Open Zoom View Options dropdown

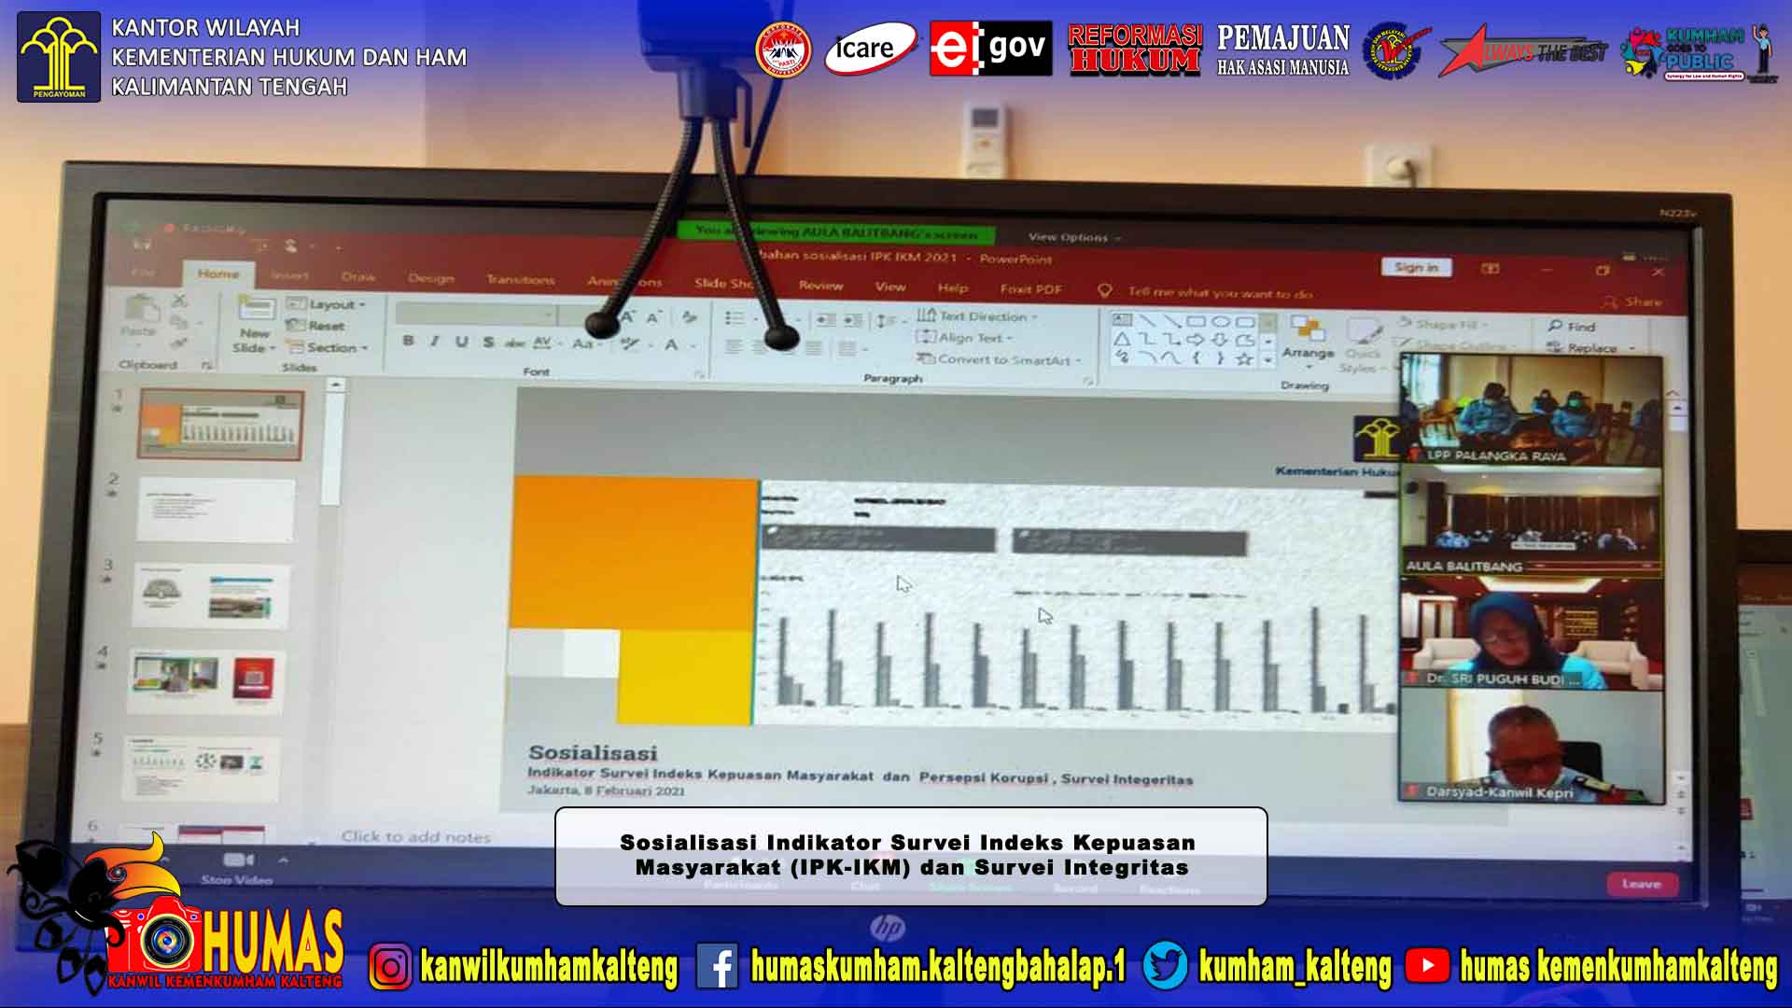point(1074,237)
